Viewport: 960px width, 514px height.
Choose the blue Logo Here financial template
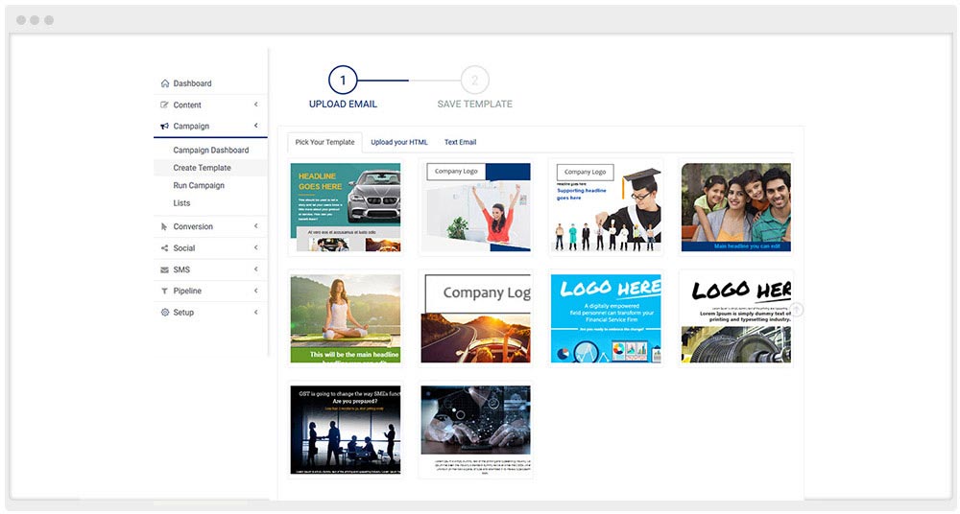(606, 318)
